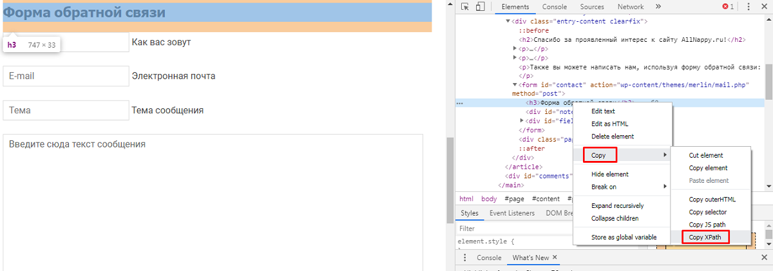Expand the form id="contact" node
773x271 pixels.
(x=515, y=85)
